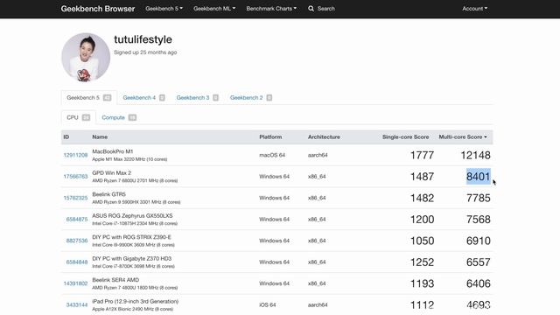
Task: Click the 6910 multi-core score
Action: point(479,241)
